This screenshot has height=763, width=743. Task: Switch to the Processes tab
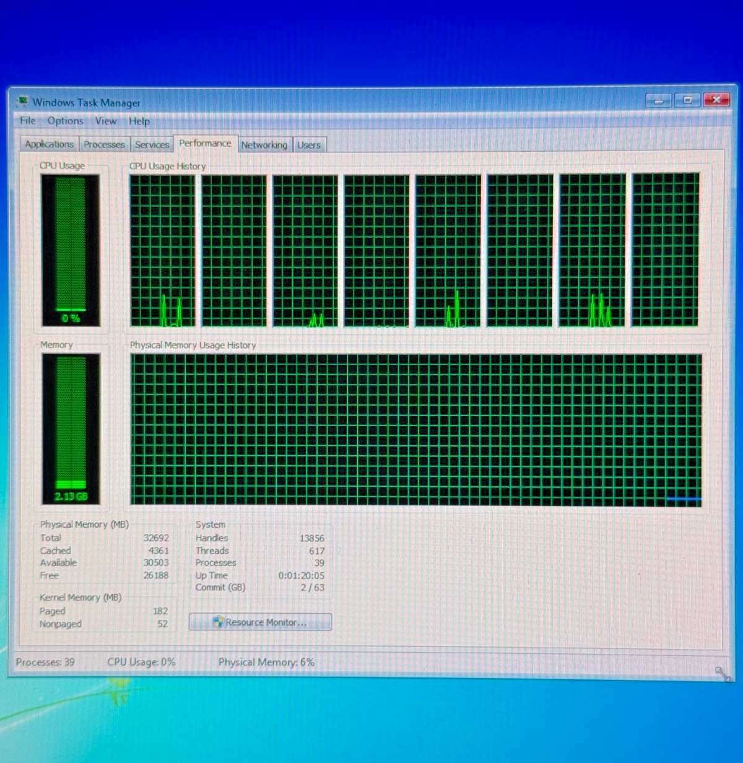[x=104, y=144]
